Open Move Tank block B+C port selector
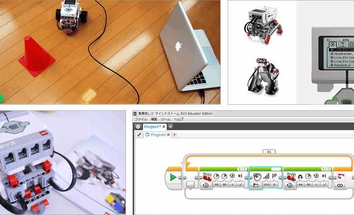This screenshot has width=354, height=215. (242, 169)
